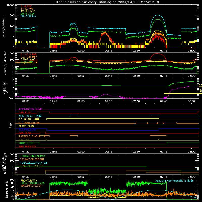The image size is (202, 202).
Task: Click the green FRONTS_OFF label
Action: pyautogui.click(x=27, y=143)
